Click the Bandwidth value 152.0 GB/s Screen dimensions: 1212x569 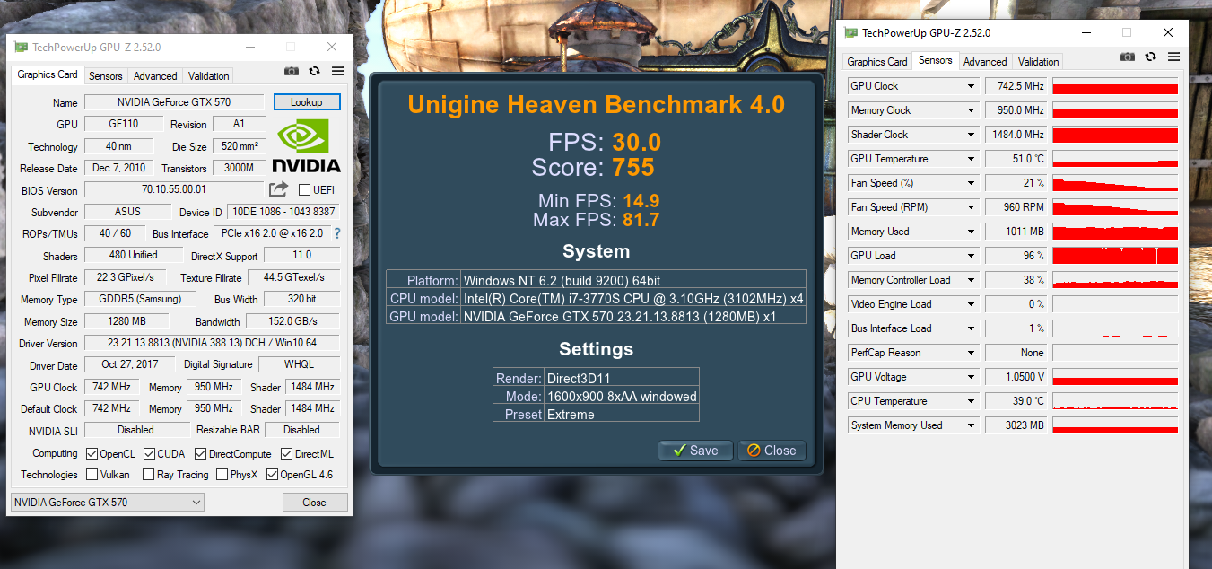tap(292, 321)
